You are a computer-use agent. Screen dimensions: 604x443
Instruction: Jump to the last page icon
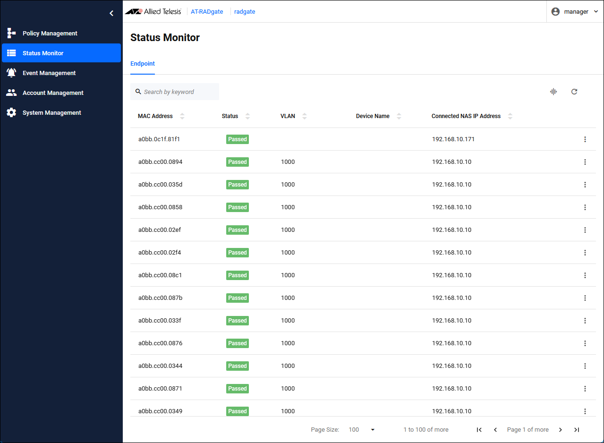[x=577, y=430]
